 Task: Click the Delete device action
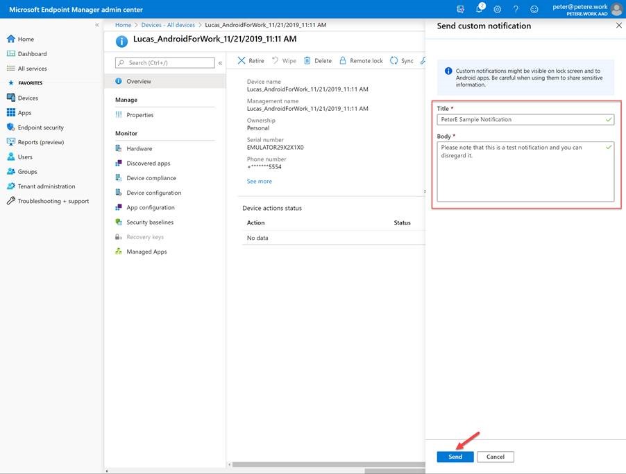(x=318, y=61)
